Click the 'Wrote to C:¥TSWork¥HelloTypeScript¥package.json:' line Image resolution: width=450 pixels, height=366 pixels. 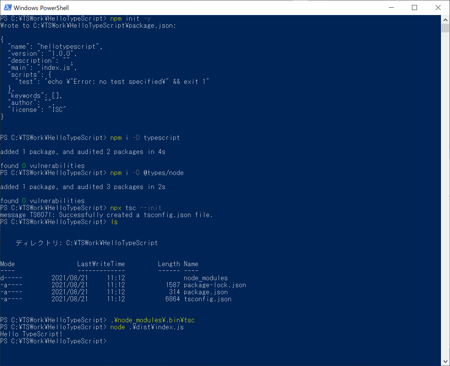pos(88,26)
